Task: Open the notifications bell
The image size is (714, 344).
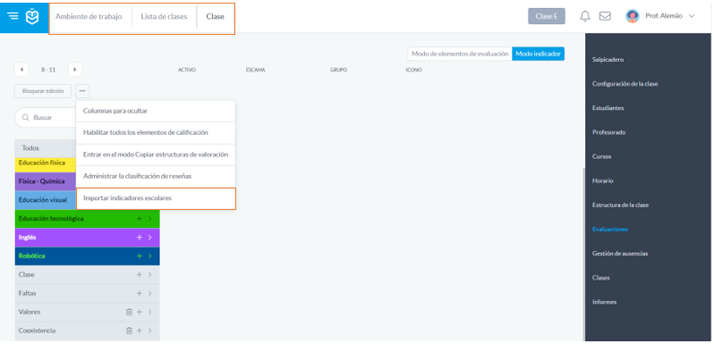Action: (x=584, y=16)
